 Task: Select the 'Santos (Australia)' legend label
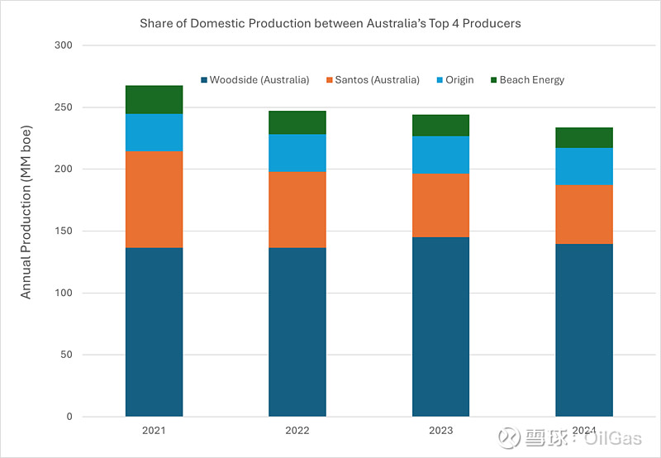click(378, 80)
